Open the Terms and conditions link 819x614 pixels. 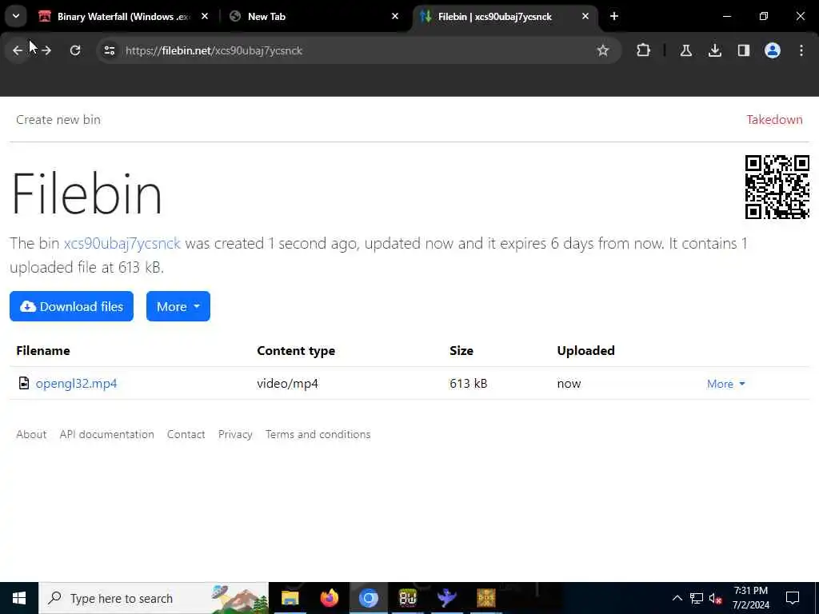coord(318,434)
